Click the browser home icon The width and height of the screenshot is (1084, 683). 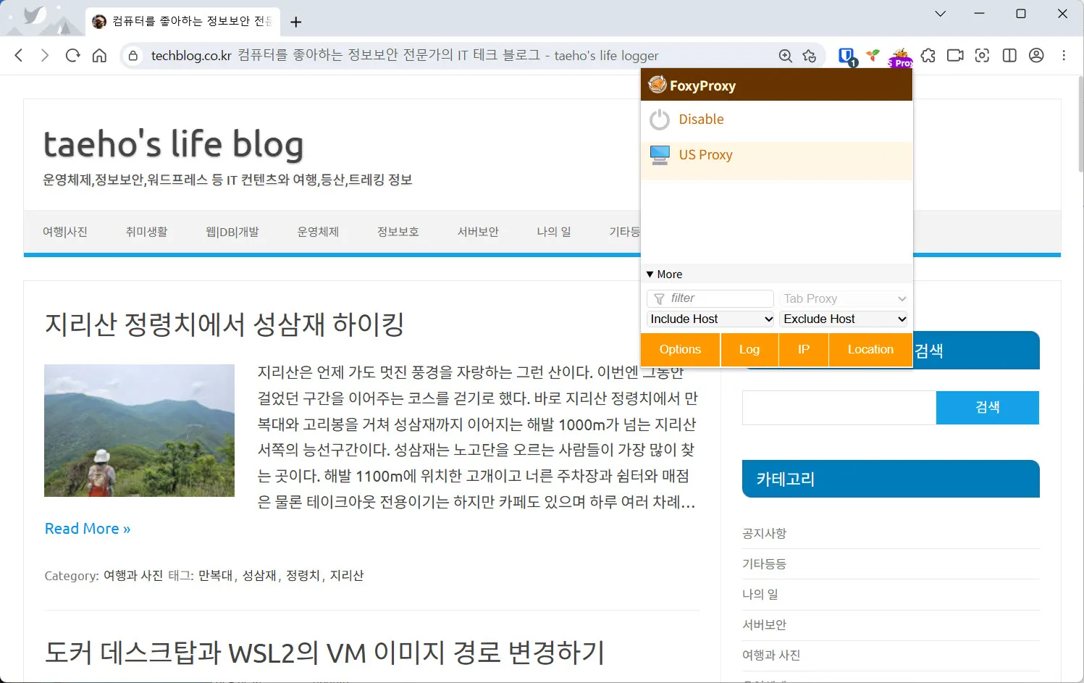coord(99,55)
